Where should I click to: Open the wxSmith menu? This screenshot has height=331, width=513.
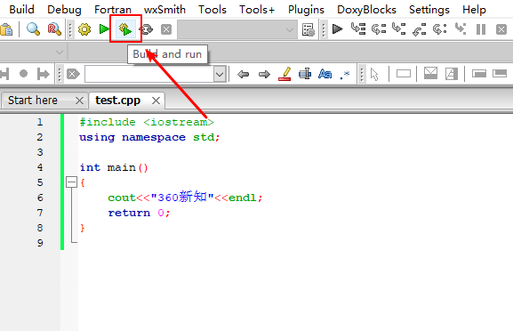click(164, 10)
